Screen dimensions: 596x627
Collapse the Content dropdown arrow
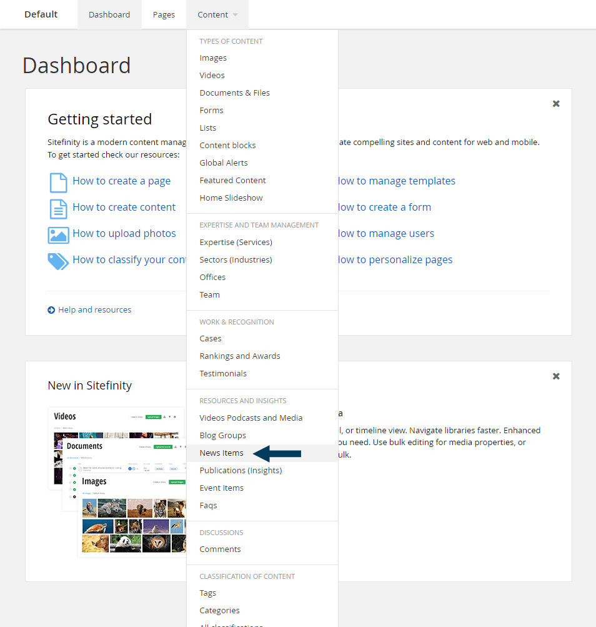pyautogui.click(x=236, y=15)
